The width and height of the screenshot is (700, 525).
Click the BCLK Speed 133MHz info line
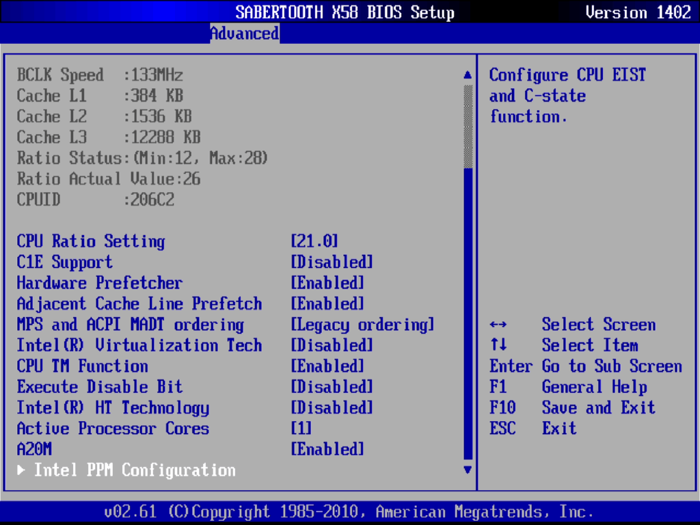coord(100,75)
